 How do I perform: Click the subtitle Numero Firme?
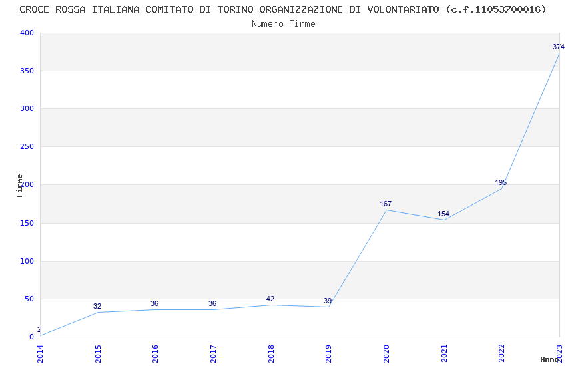[x=284, y=23]
